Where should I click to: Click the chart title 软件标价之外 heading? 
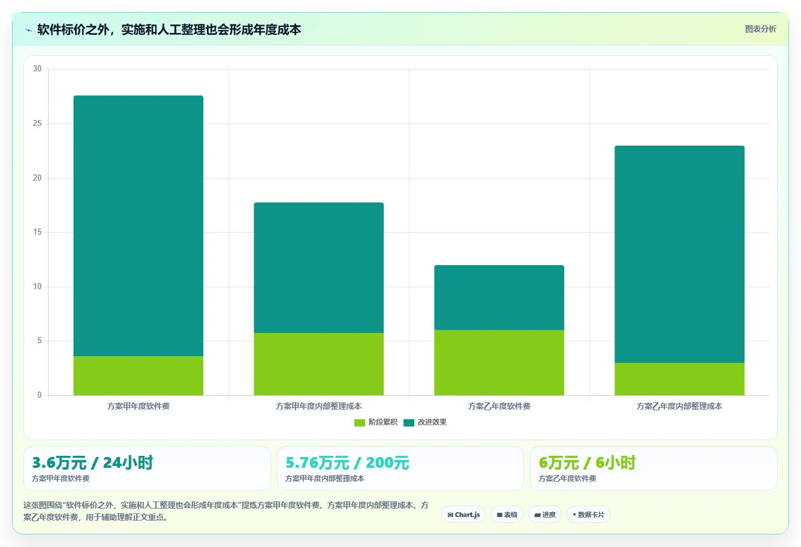click(169, 29)
